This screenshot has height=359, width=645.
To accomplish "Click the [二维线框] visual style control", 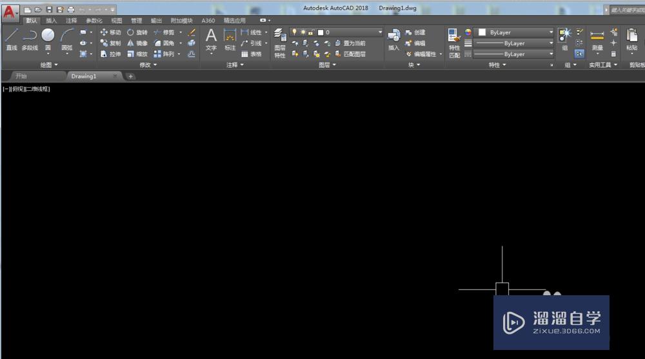I will pyautogui.click(x=37, y=89).
